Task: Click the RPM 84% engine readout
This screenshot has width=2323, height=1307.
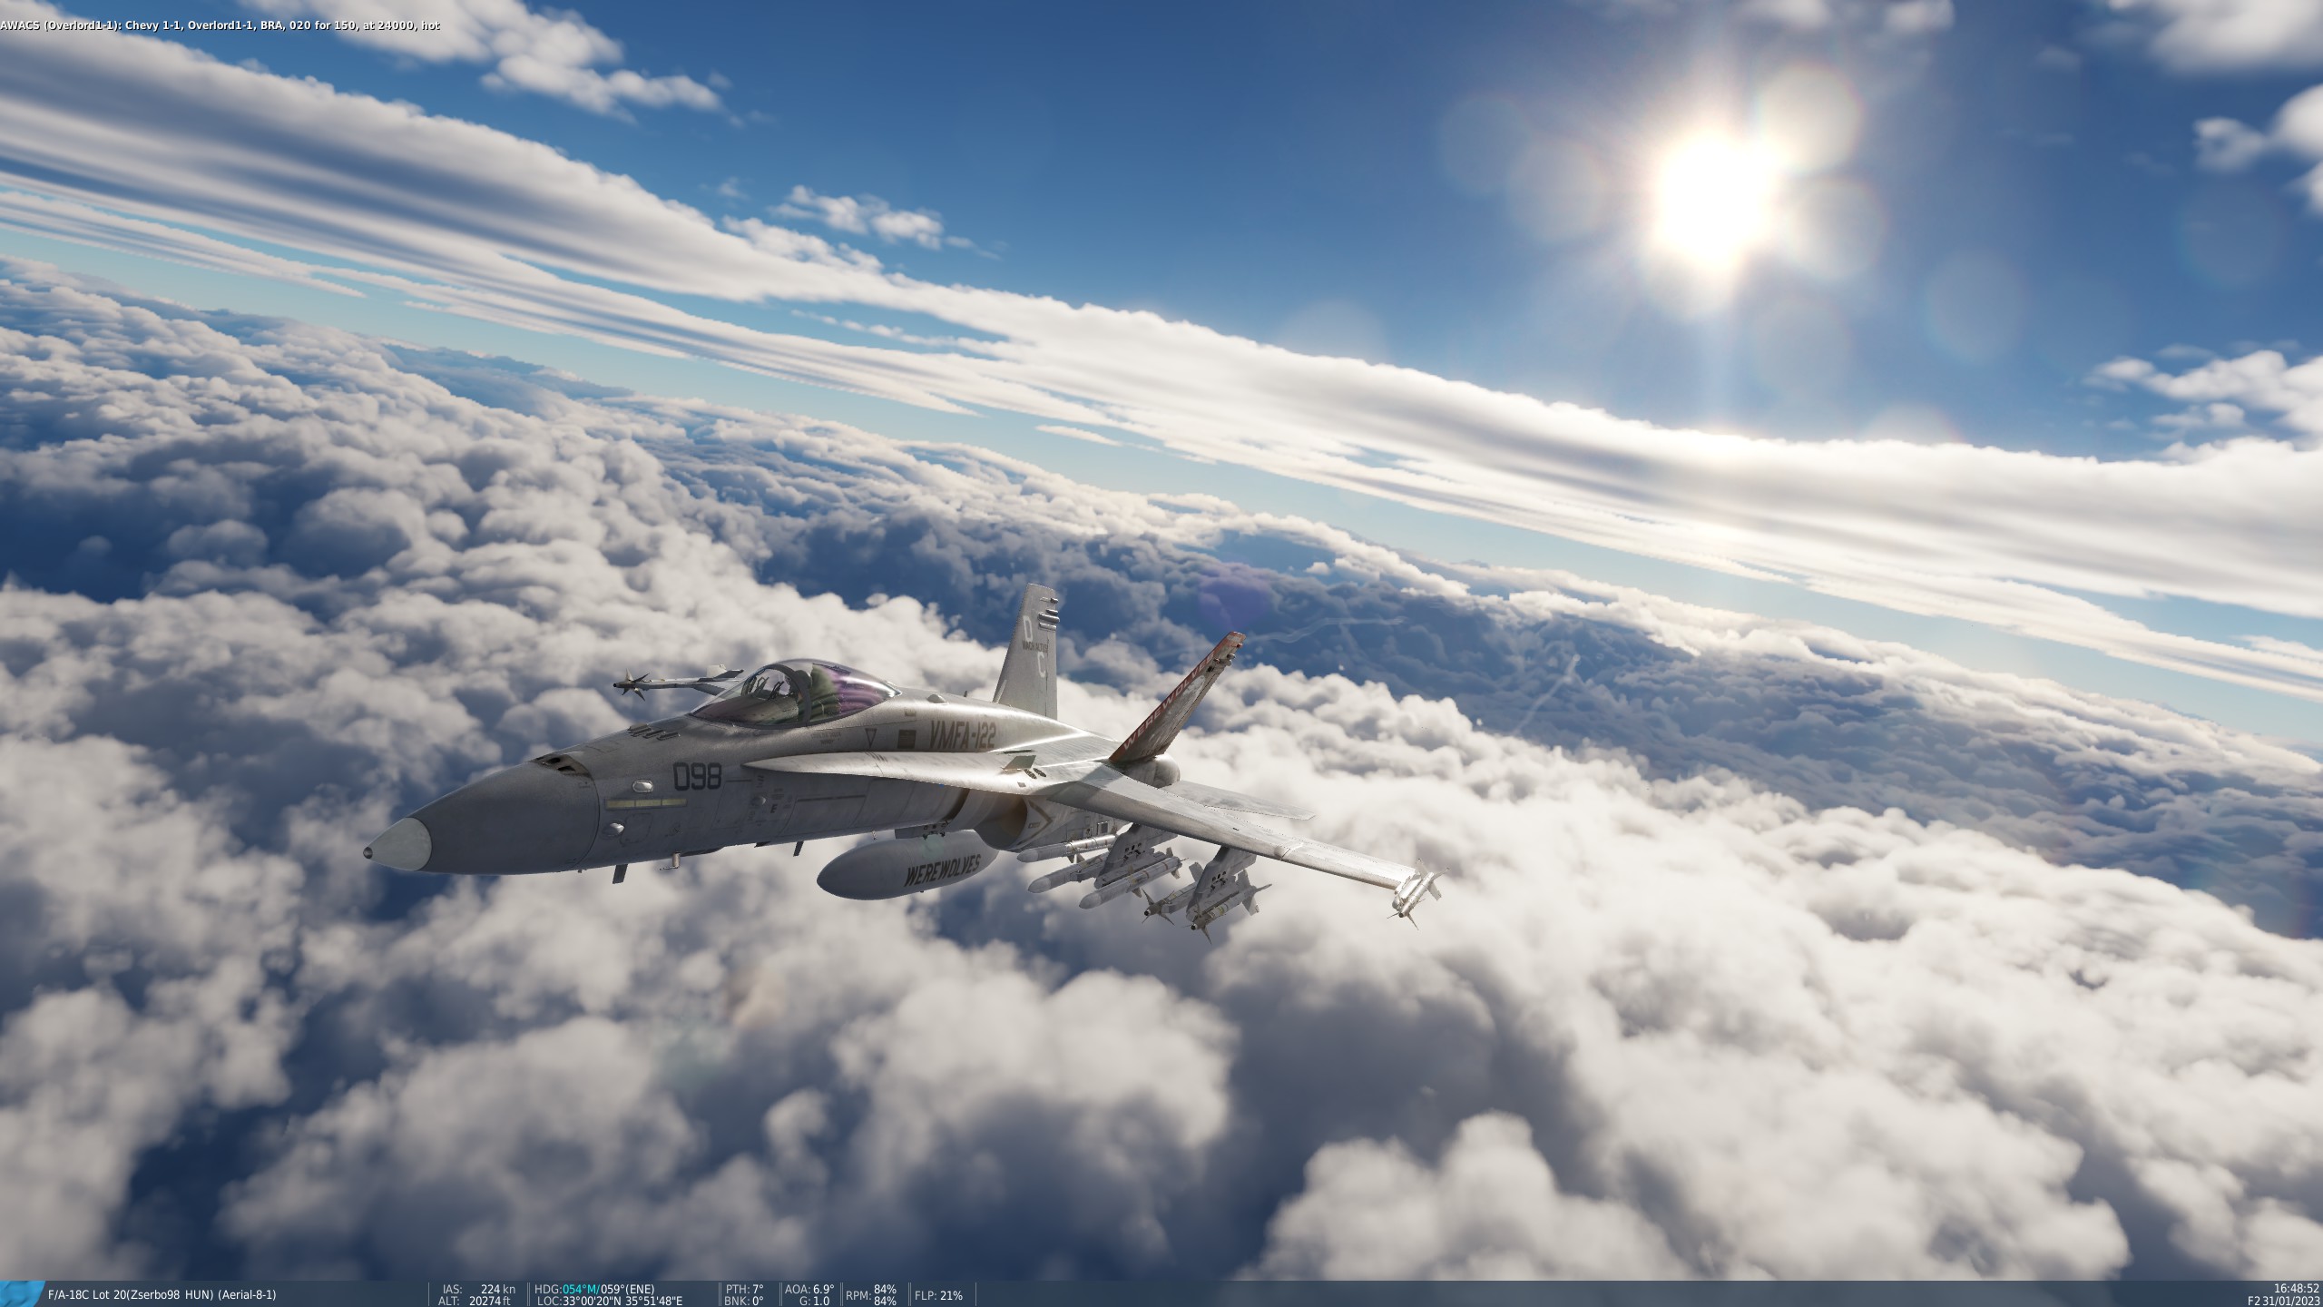Action: (x=871, y=1295)
